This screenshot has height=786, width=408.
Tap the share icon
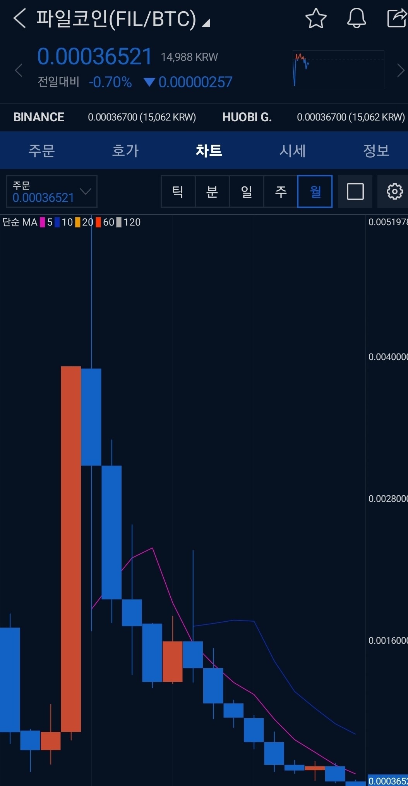397,18
